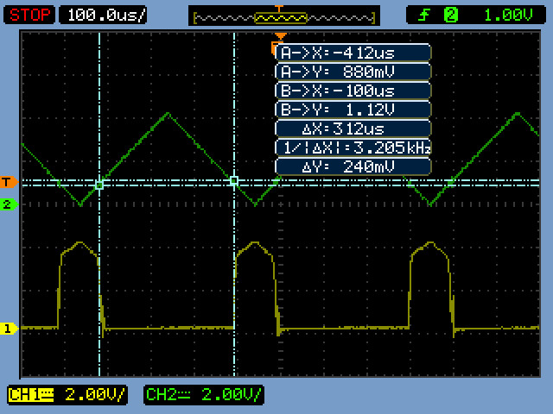Select the ΔY 240mV readout
Image resolution: width=553 pixels, height=414 pixels.
pos(353,166)
